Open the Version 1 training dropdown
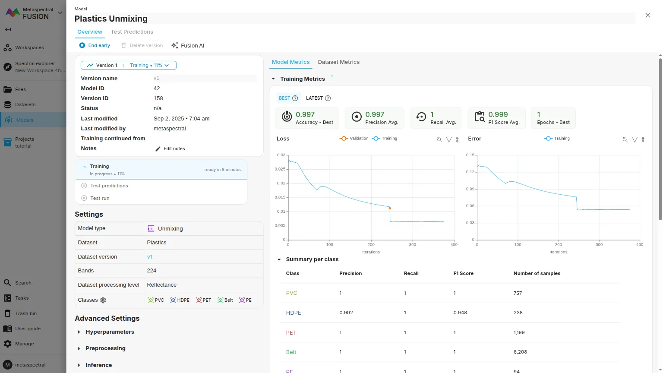663x373 pixels. coord(129,65)
